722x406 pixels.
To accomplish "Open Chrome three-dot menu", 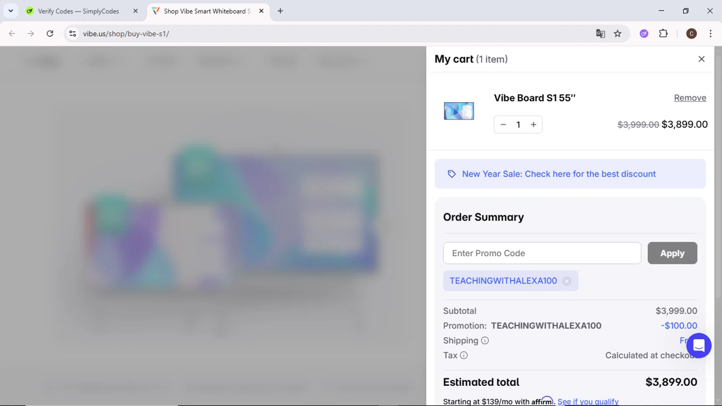I will [710, 34].
